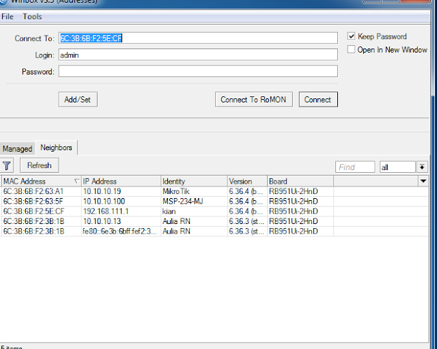Viewport: 437px width, 349px height.
Task: Sort by Identity column header
Action: pos(194,181)
